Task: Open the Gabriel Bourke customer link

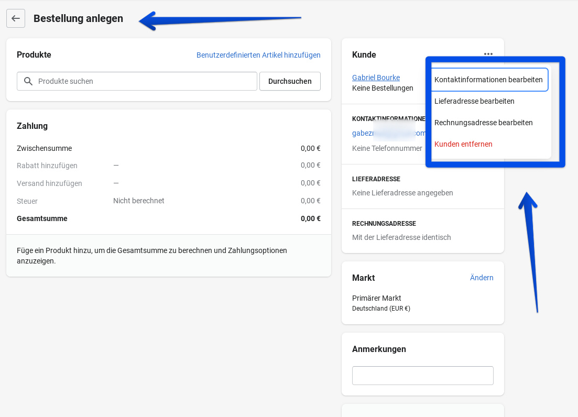Action: pyautogui.click(x=376, y=78)
